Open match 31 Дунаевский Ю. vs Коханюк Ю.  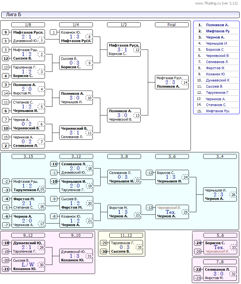pyautogui.click(x=76, y=256)
